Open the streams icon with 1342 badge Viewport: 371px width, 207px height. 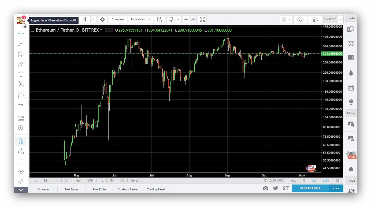click(351, 155)
